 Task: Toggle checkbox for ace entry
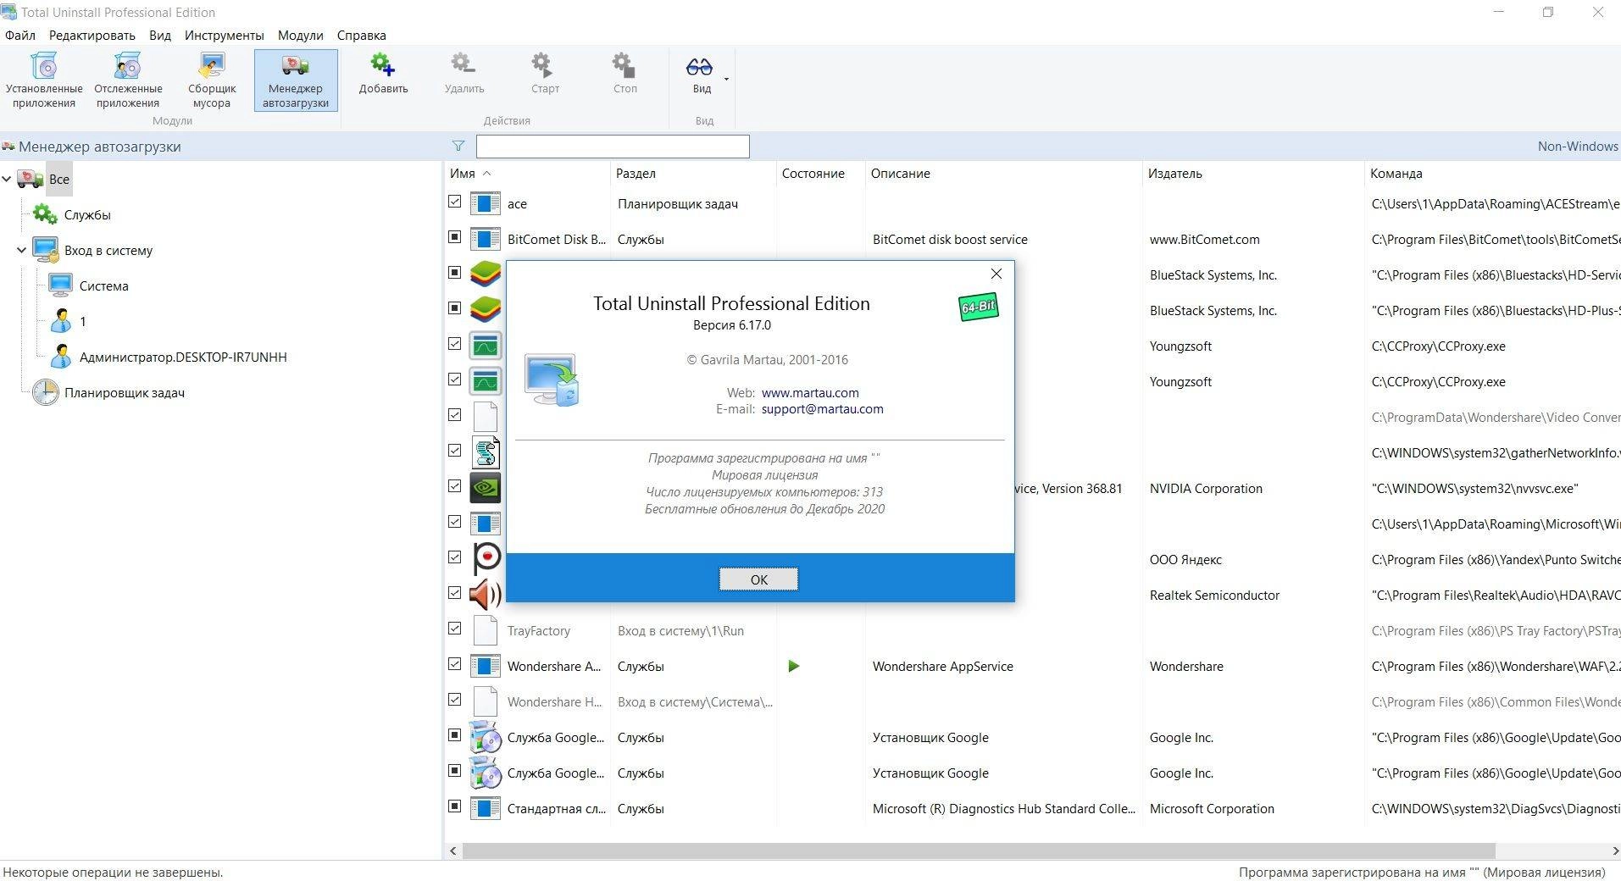tap(455, 202)
